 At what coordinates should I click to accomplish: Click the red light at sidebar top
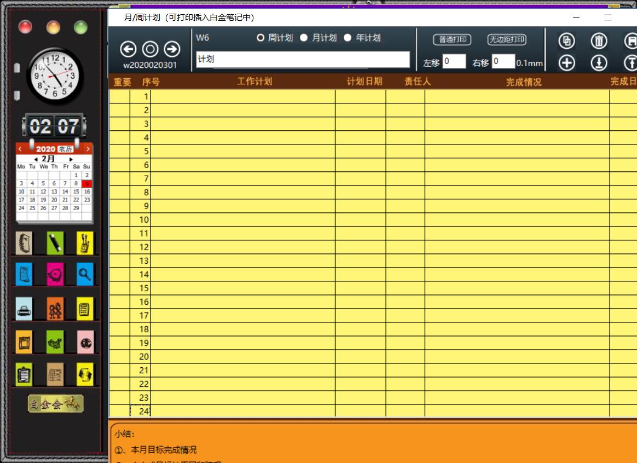pyautogui.click(x=25, y=27)
